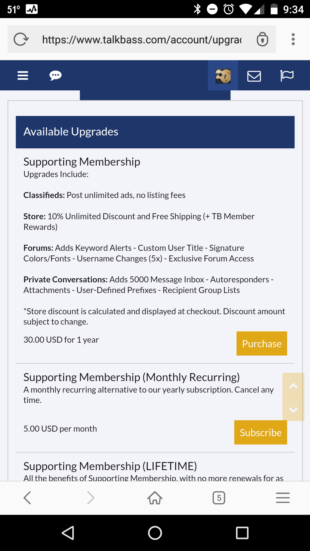The width and height of the screenshot is (310, 551).
Task: Open the browser bottom menu lines
Action: pos(283,498)
